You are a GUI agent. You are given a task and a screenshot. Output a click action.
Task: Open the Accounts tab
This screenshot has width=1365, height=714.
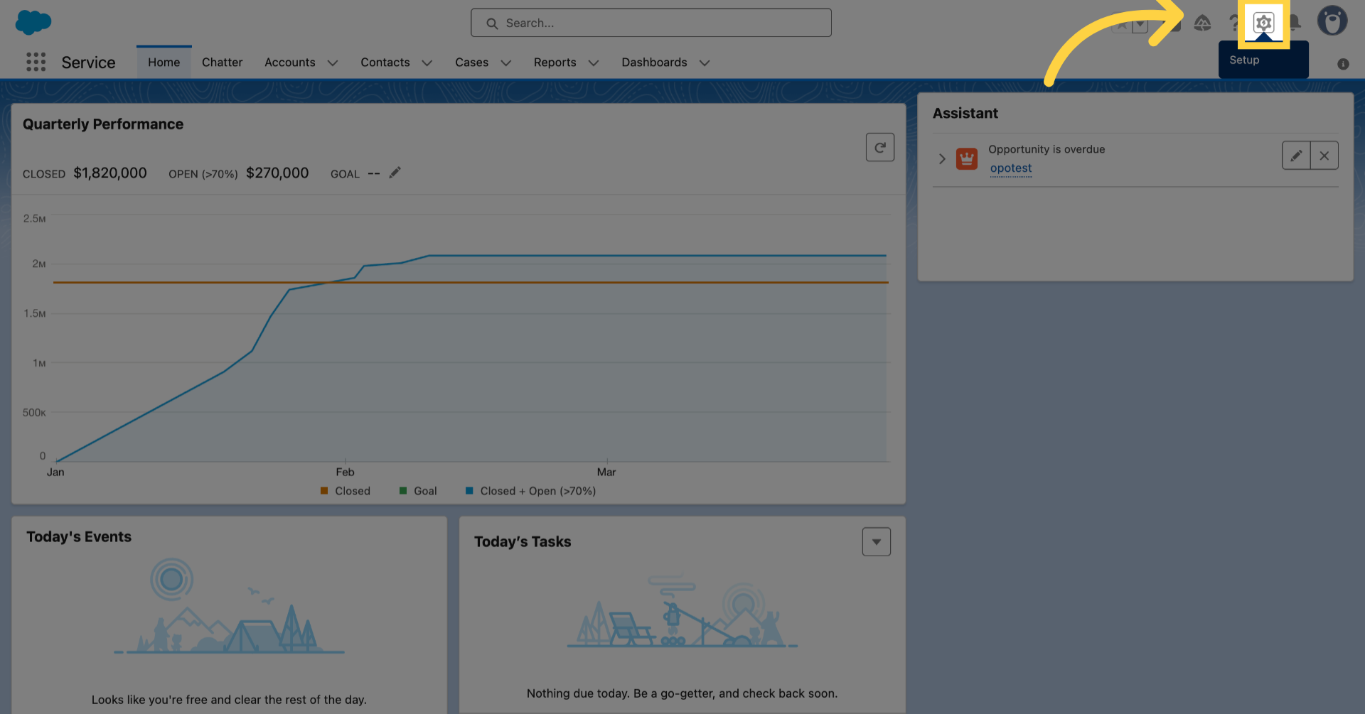290,63
